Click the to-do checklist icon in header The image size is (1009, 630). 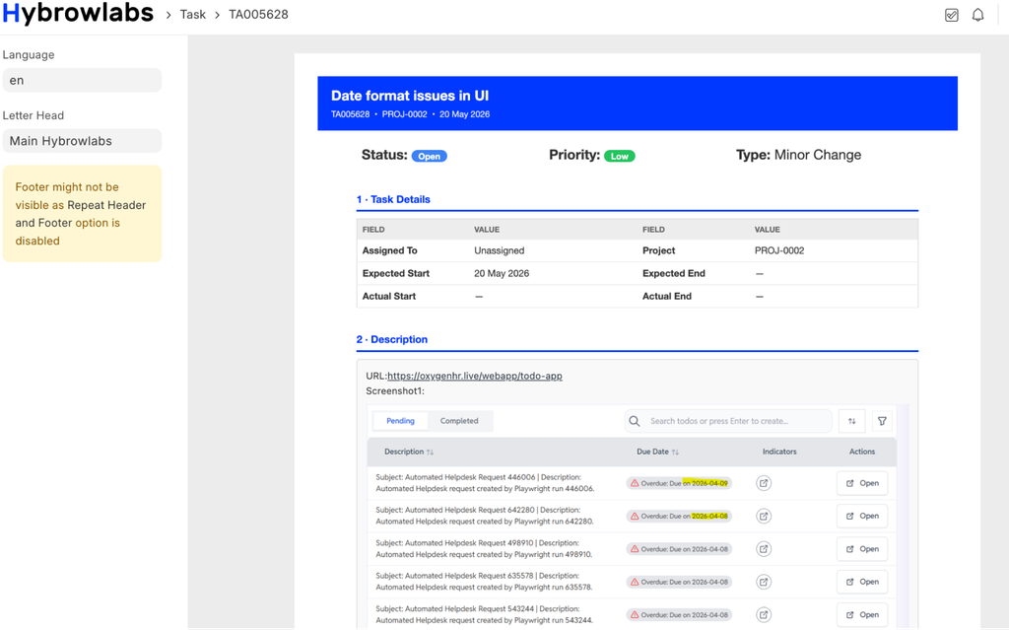point(951,15)
